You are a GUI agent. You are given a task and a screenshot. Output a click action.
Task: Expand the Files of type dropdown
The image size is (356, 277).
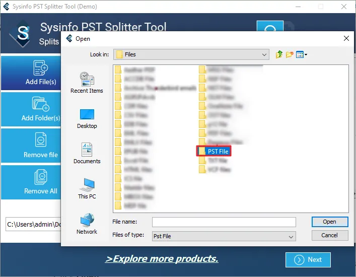click(x=291, y=236)
